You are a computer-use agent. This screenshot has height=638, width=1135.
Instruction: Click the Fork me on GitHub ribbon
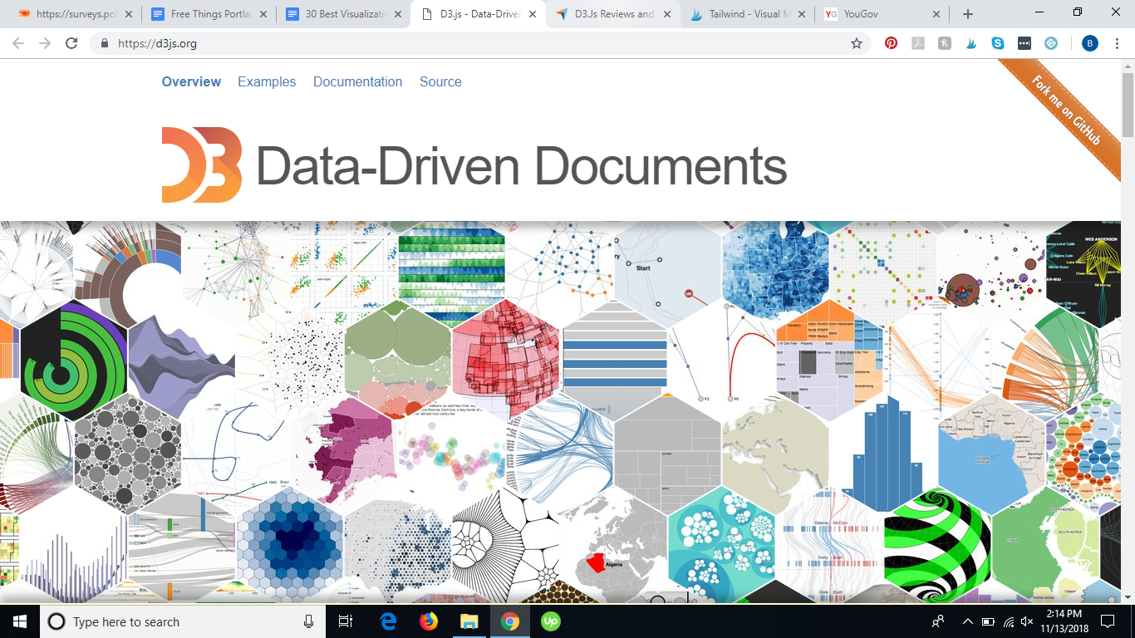(1066, 110)
